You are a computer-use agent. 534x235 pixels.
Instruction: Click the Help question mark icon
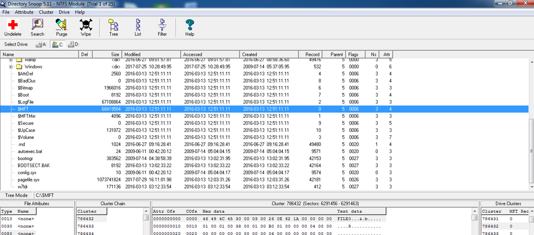pos(190,28)
